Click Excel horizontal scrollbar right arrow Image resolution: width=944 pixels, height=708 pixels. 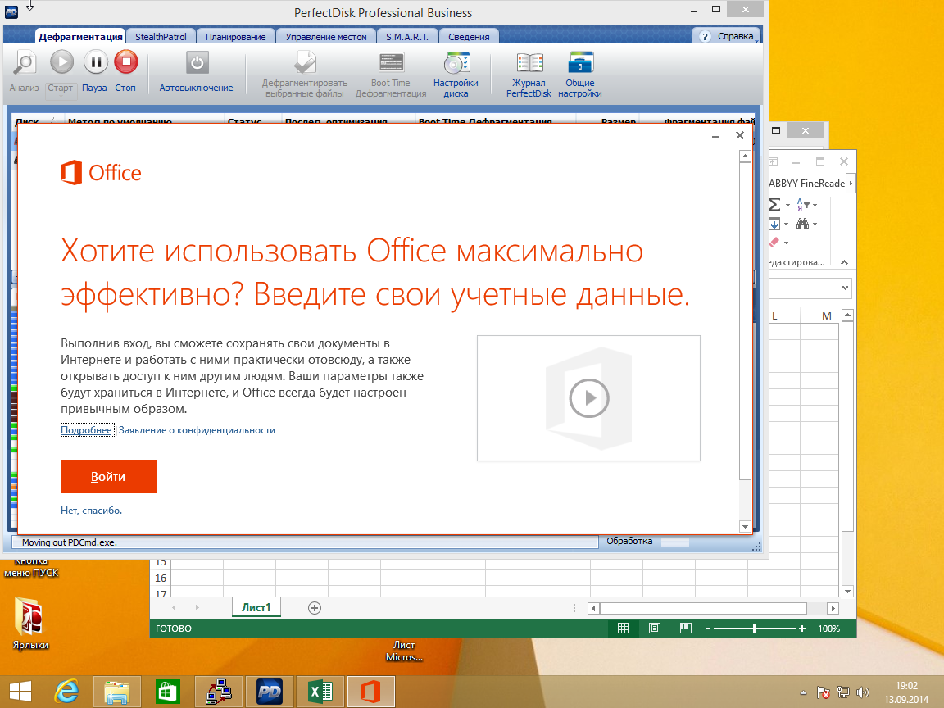pyautogui.click(x=833, y=608)
